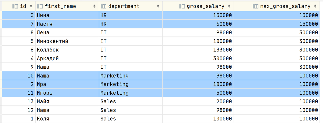Click the gross_salary column table icon
The height and width of the screenshot is (125, 323).
click(x=182, y=6)
